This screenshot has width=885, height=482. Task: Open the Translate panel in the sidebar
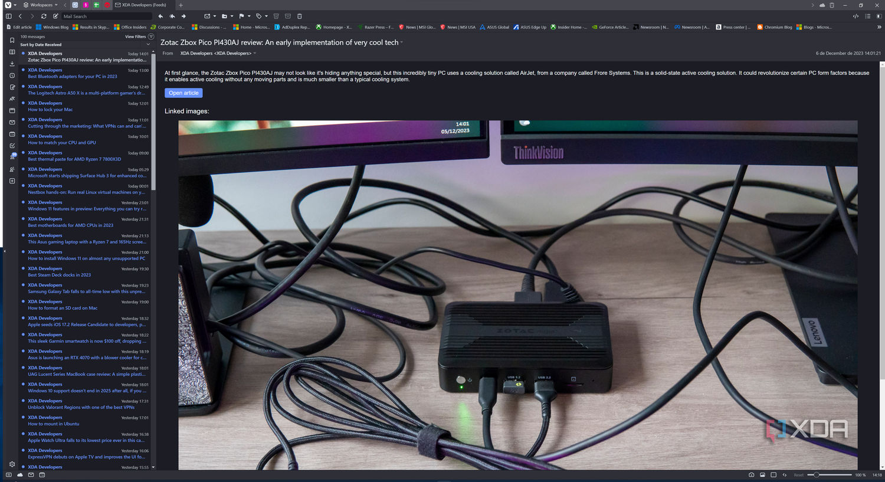[x=12, y=99]
